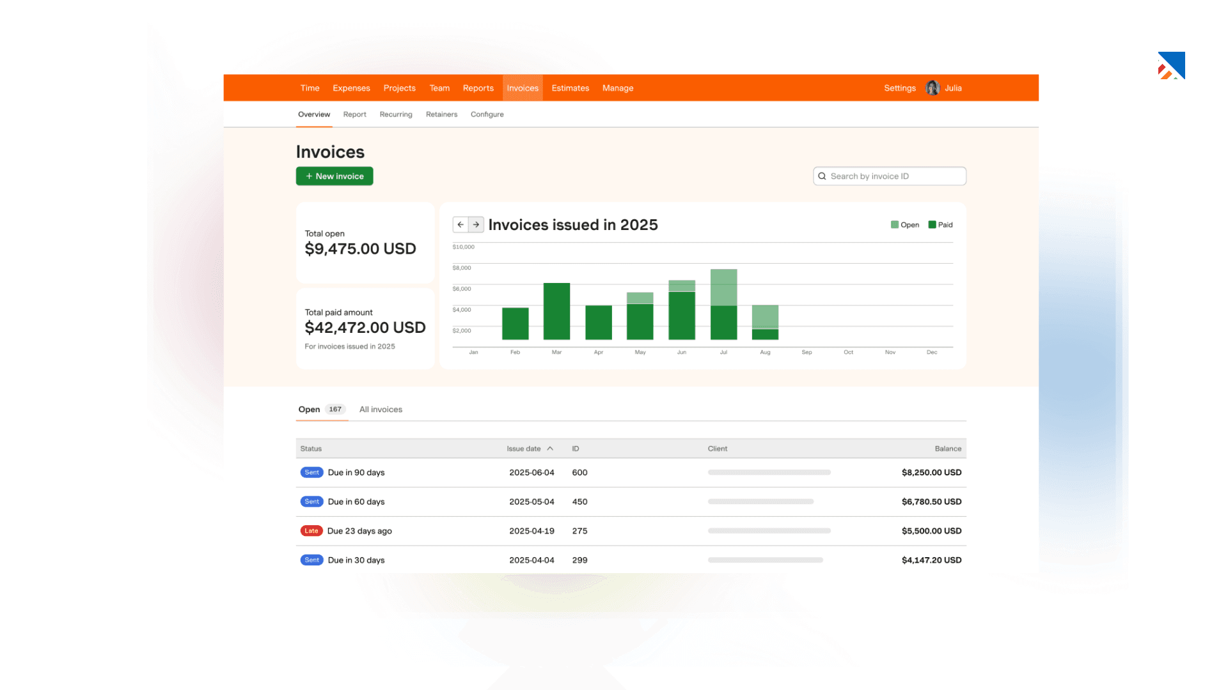Open the Recurring sub-tab
This screenshot has width=1228, height=690.
coord(396,114)
